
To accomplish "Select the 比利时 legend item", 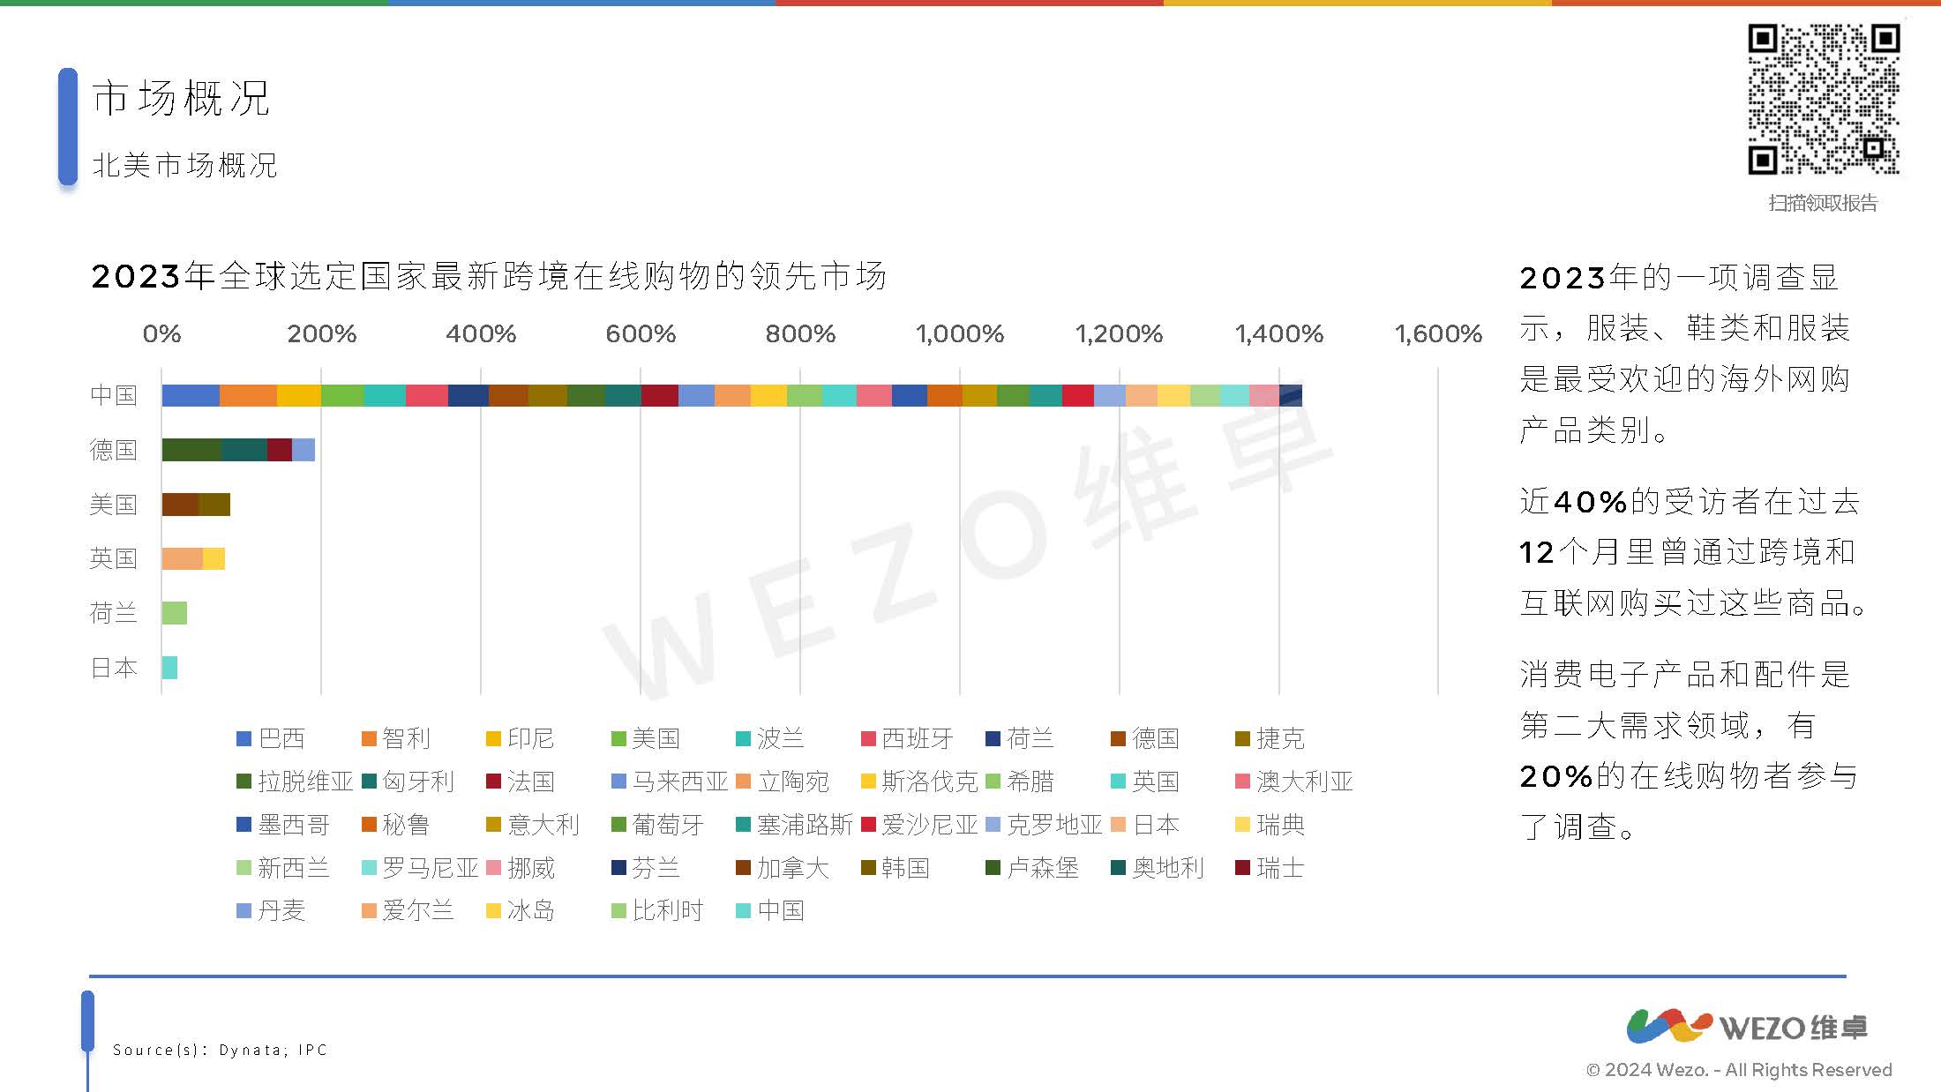I will (667, 910).
